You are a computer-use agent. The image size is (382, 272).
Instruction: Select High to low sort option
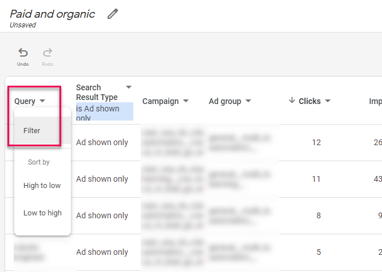(42, 186)
